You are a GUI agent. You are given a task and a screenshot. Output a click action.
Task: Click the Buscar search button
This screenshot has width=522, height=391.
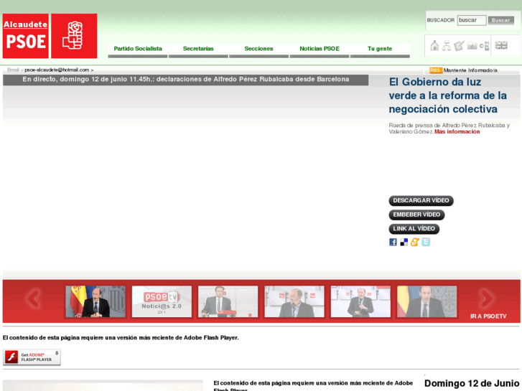[501, 20]
